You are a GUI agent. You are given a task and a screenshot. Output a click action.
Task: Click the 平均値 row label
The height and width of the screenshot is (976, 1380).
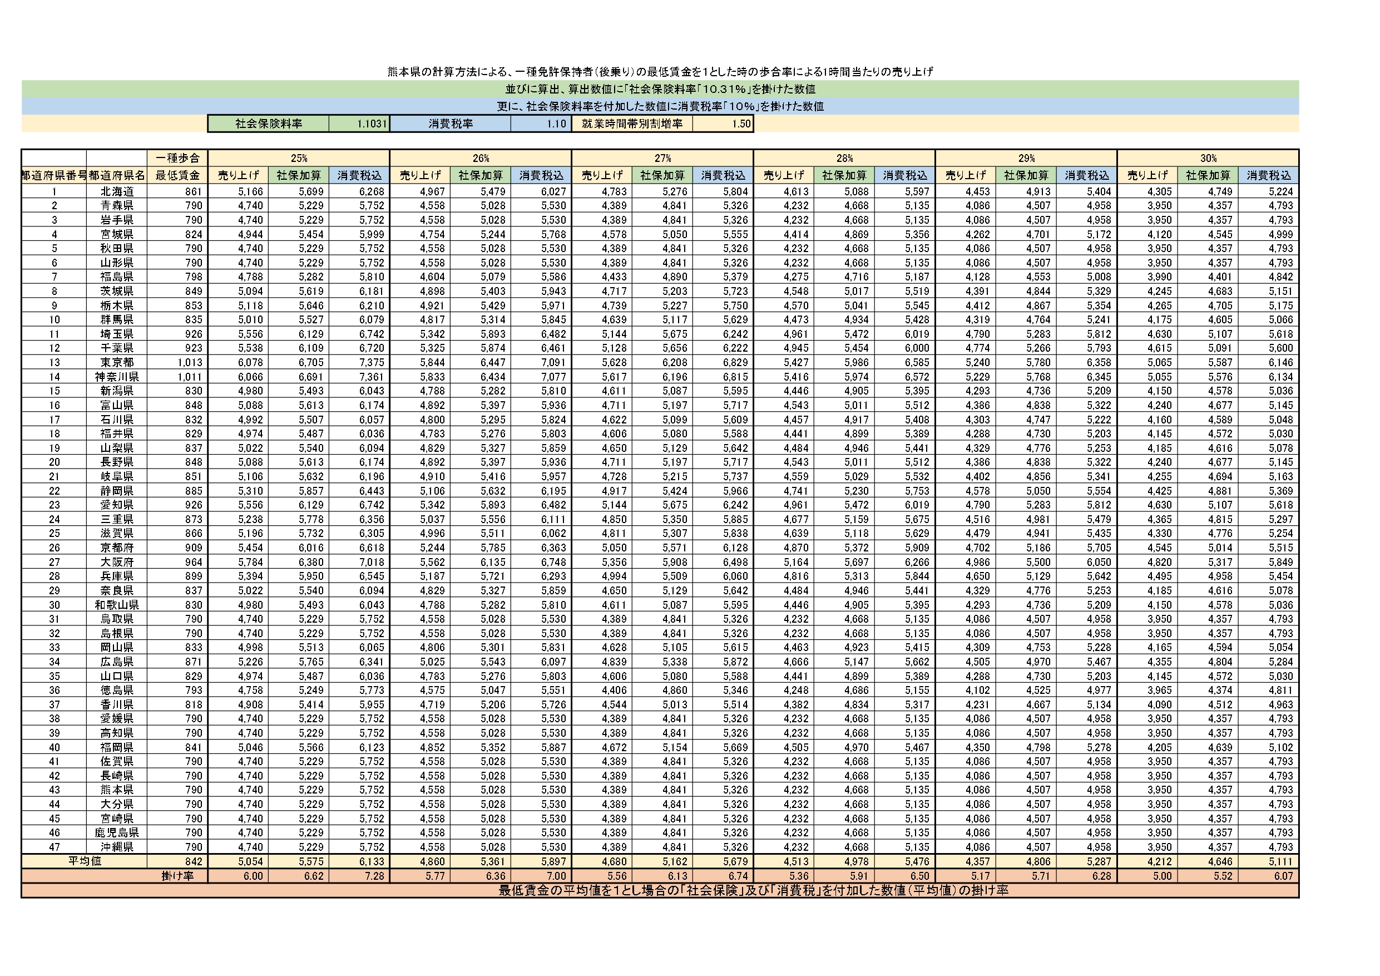(84, 861)
